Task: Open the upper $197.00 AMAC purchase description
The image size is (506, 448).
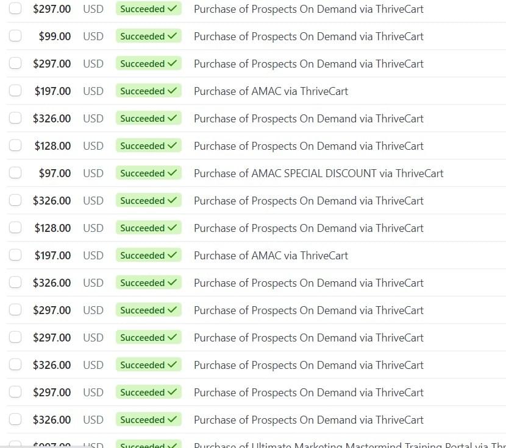Action: point(271,91)
